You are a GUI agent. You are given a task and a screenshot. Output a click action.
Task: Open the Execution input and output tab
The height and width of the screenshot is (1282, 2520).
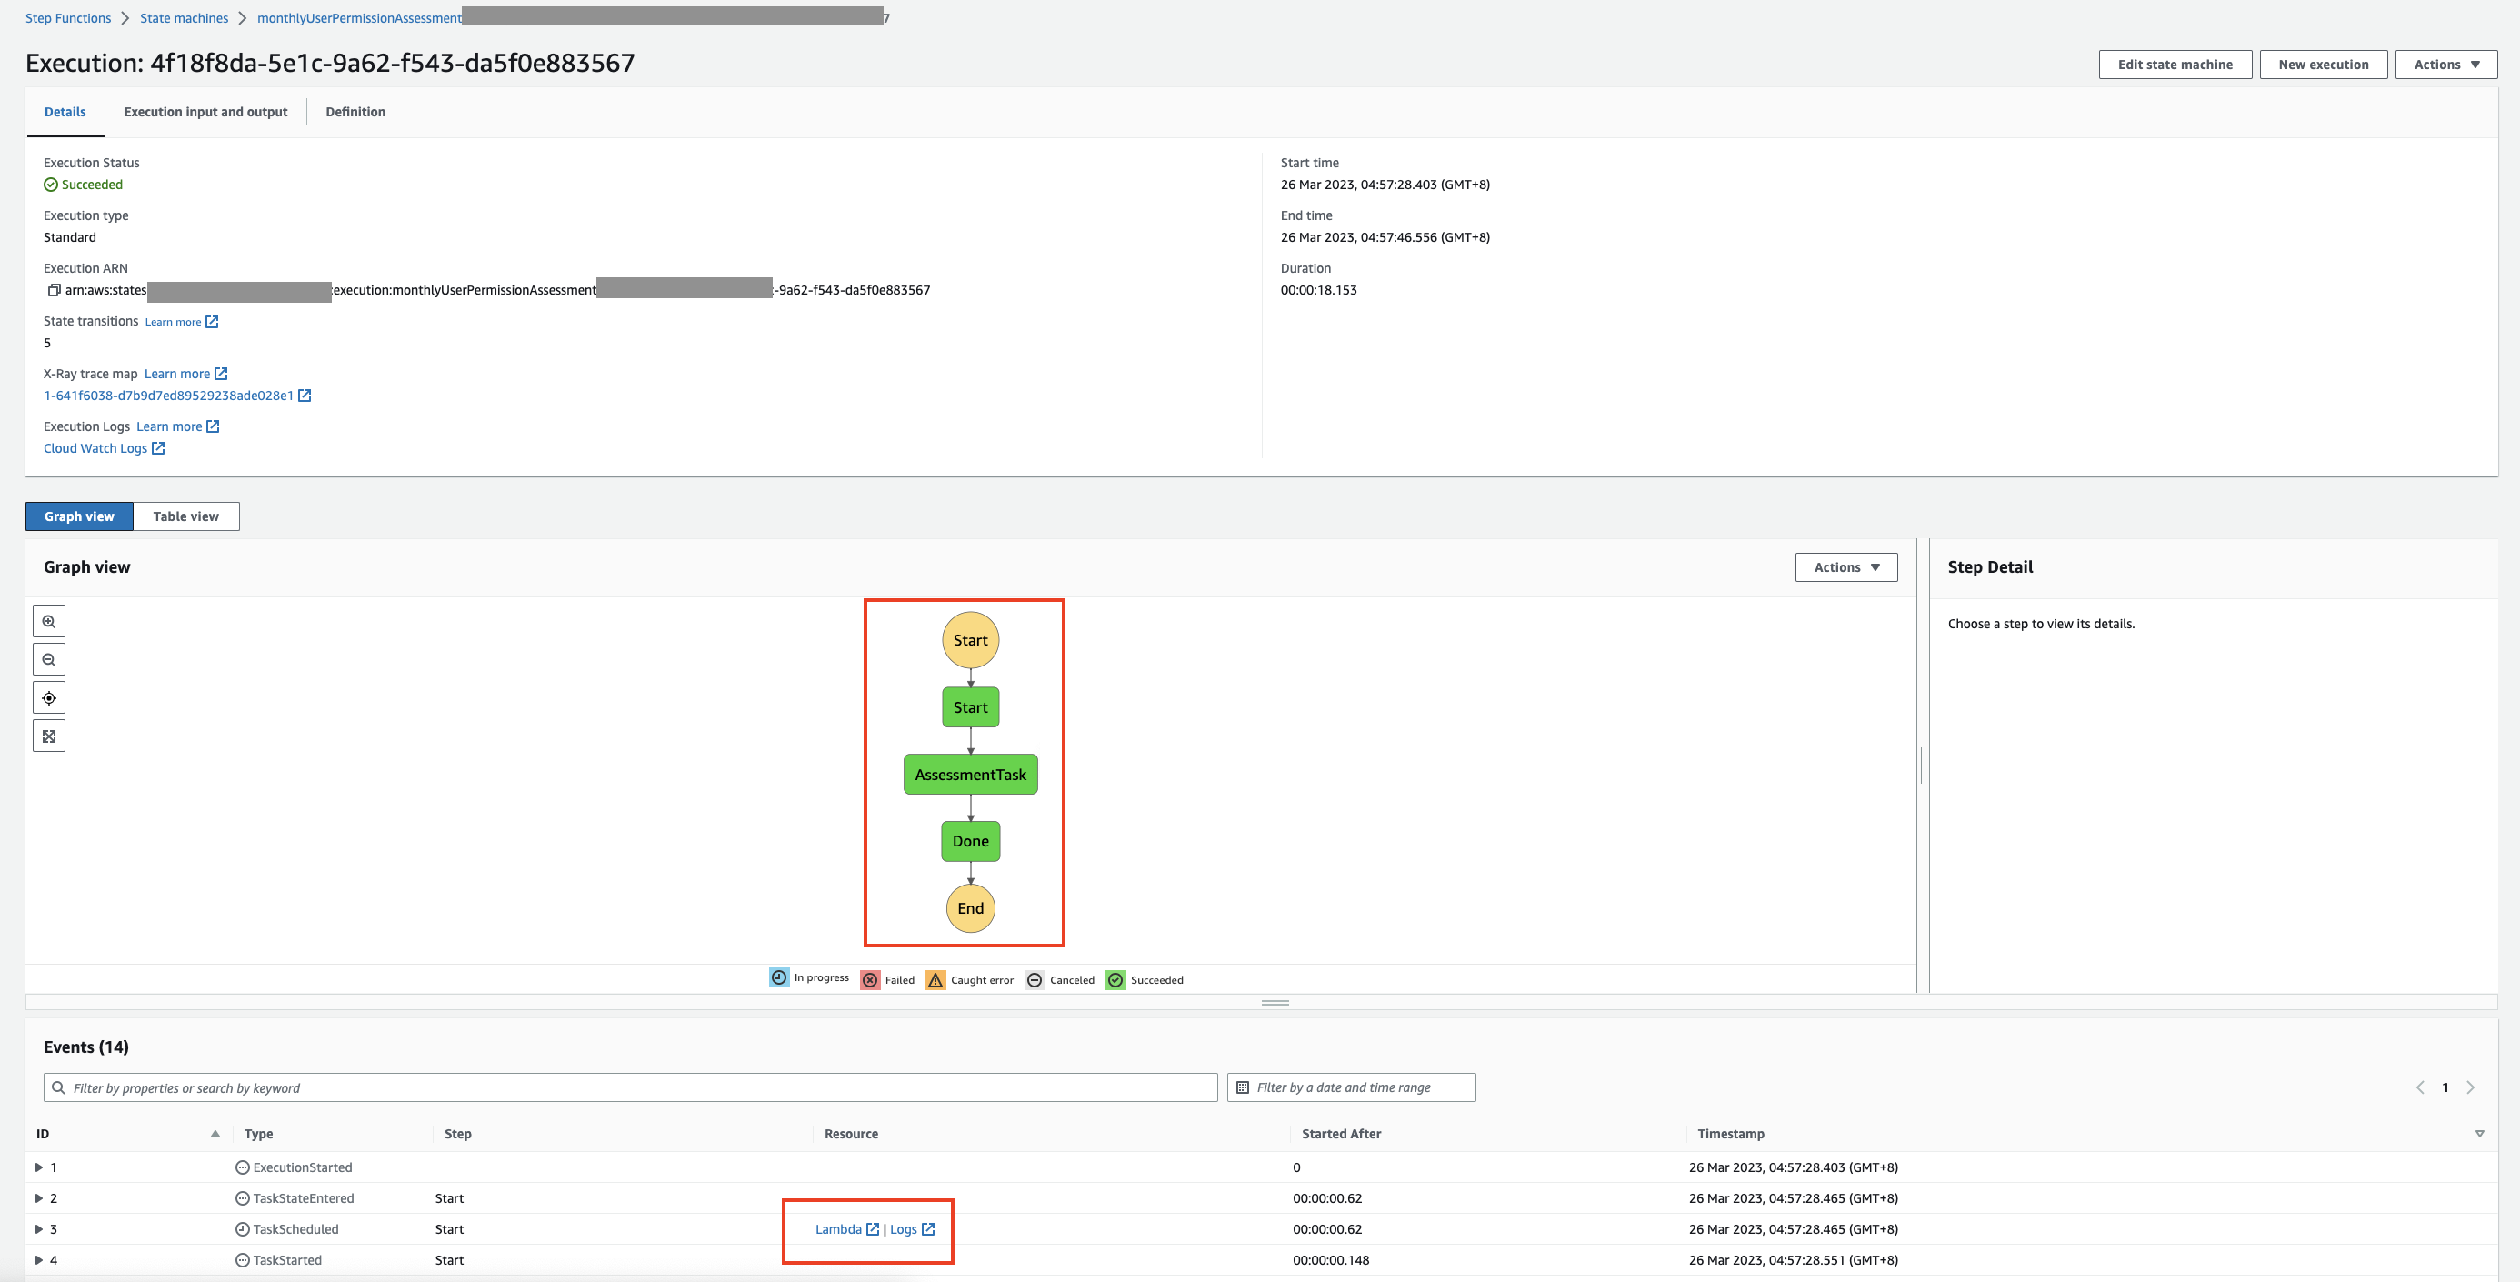point(205,112)
